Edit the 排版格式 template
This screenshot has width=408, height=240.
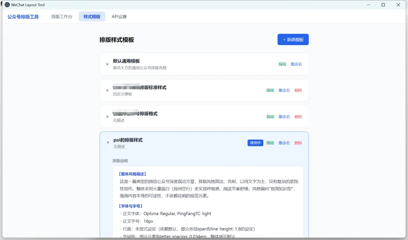click(x=270, y=117)
